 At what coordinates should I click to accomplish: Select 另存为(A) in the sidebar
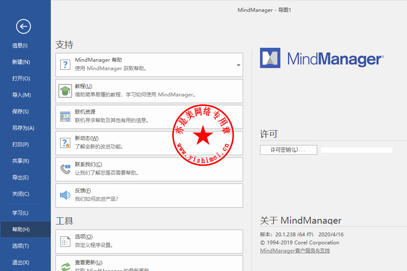[x=23, y=128]
